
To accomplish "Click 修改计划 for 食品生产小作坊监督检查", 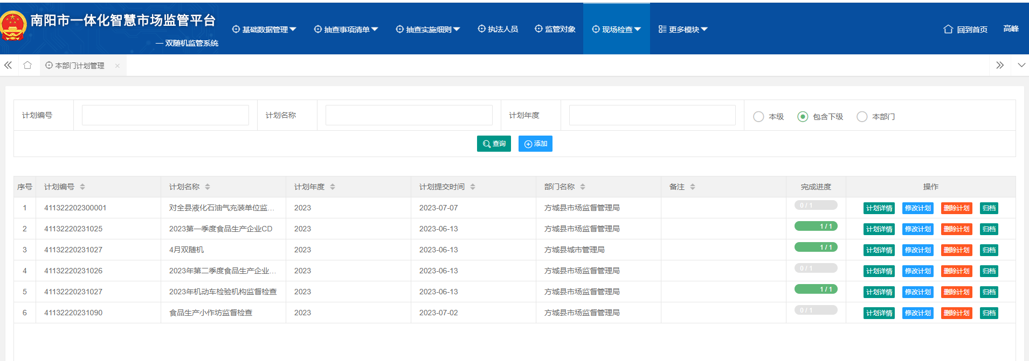I will 918,313.
